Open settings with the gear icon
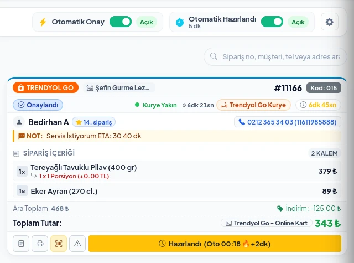This screenshot has width=354, height=263. (330, 22)
